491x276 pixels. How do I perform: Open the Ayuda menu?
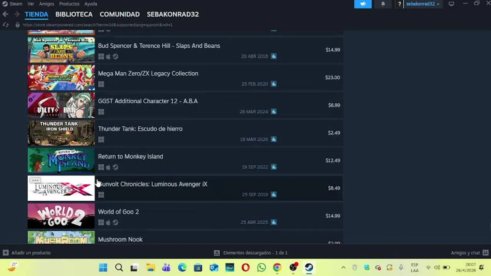point(91,4)
